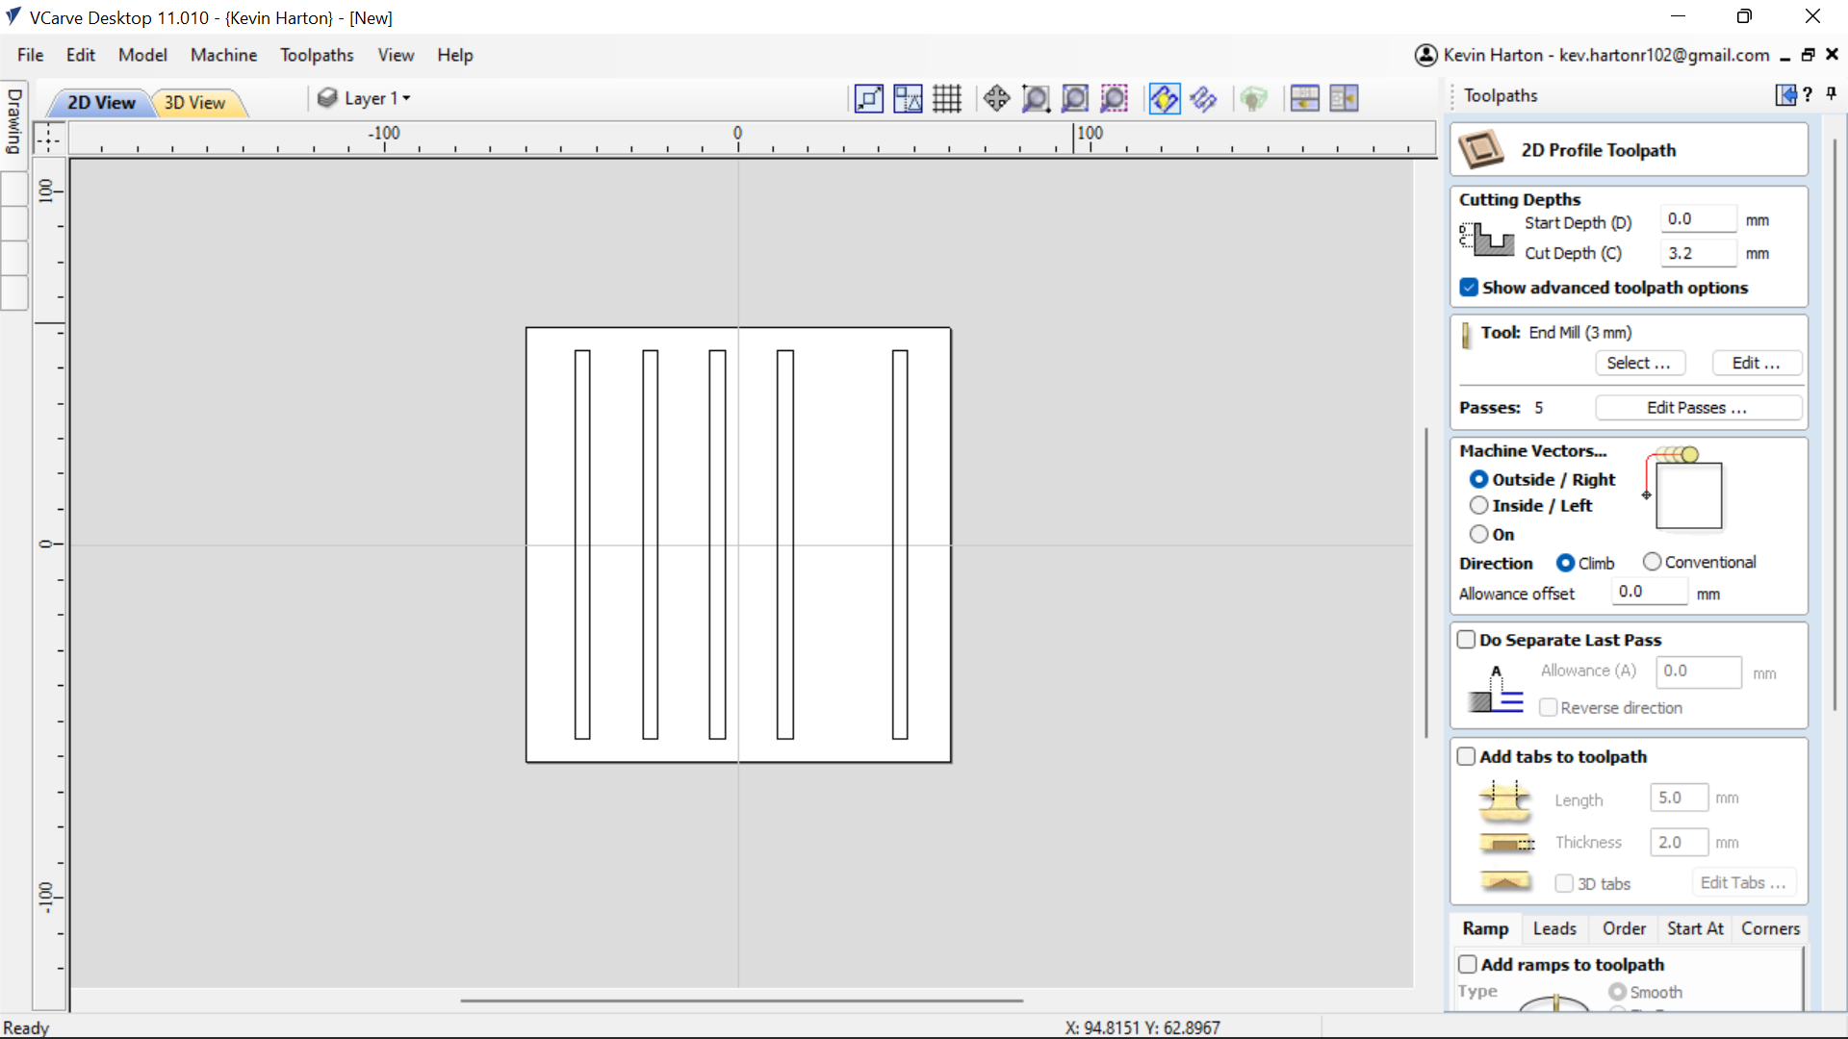
Task: Toggle 2D toolpath preview drawing
Action: (x=1164, y=99)
